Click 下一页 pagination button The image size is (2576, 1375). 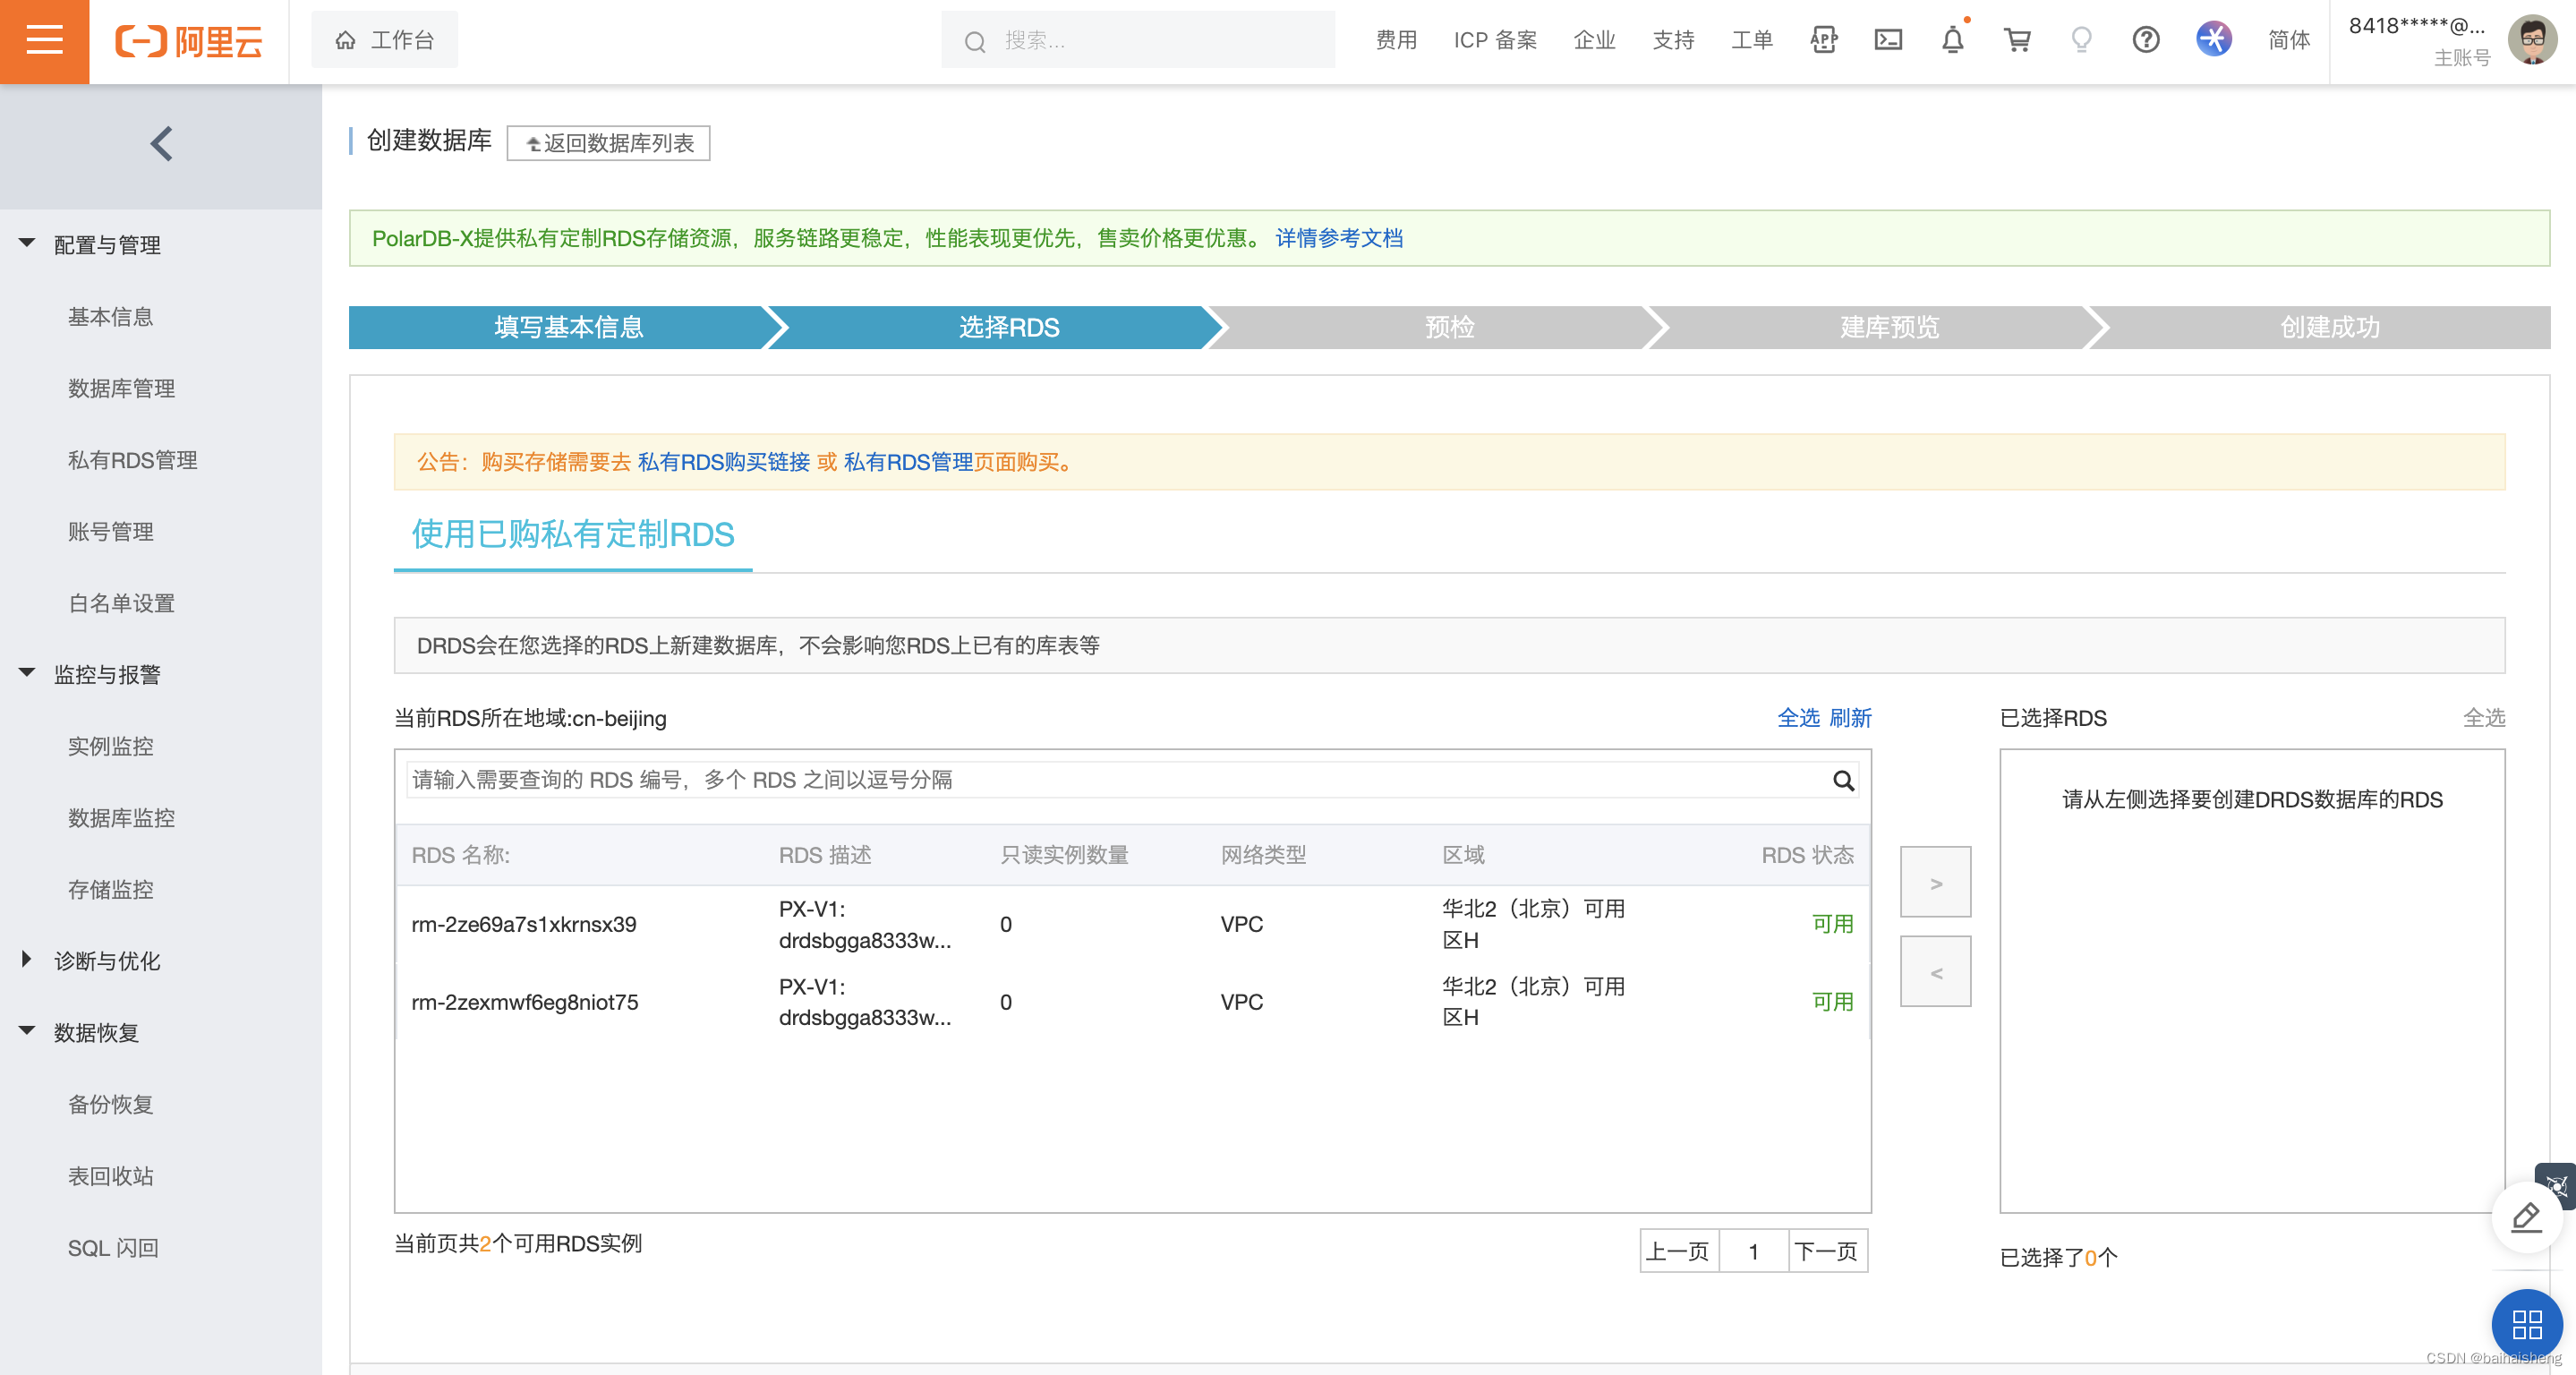pyautogui.click(x=1827, y=1251)
